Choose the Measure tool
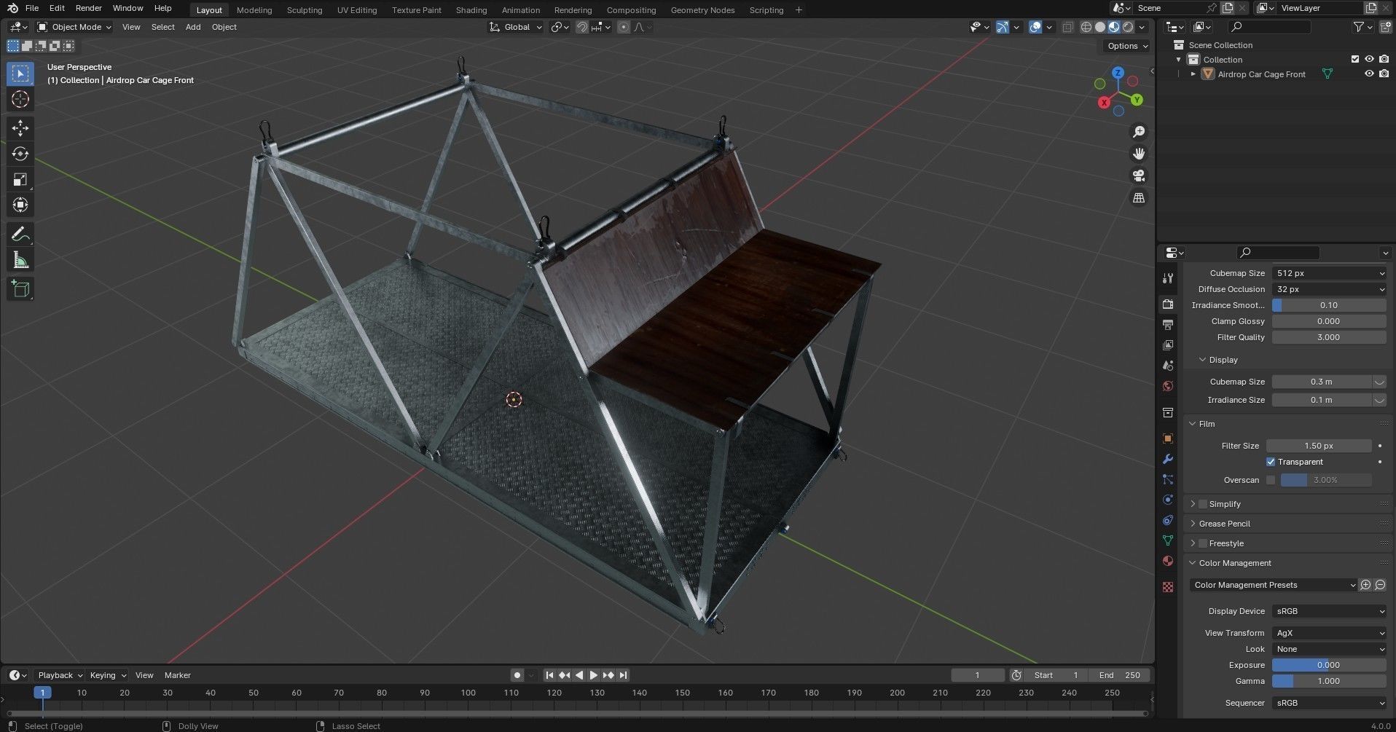1396x732 pixels. (20, 260)
